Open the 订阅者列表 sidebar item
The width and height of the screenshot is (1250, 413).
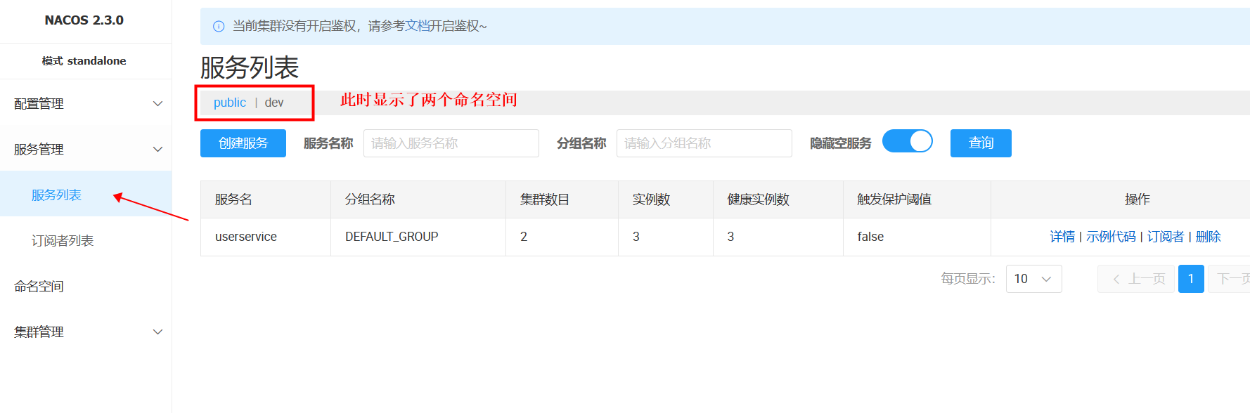[x=63, y=241]
